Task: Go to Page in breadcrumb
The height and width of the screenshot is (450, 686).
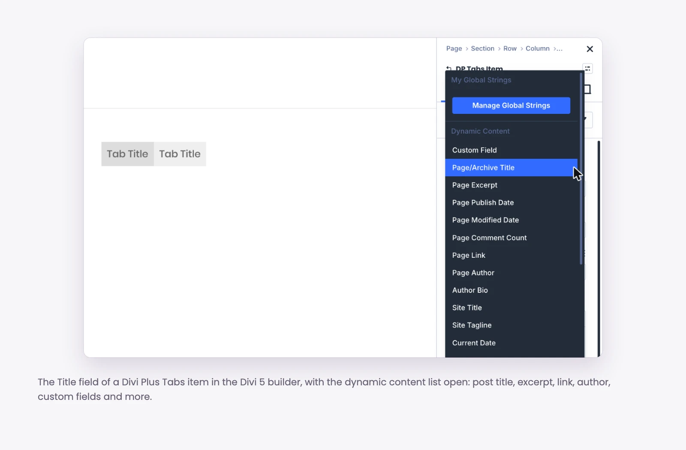Action: [454, 48]
